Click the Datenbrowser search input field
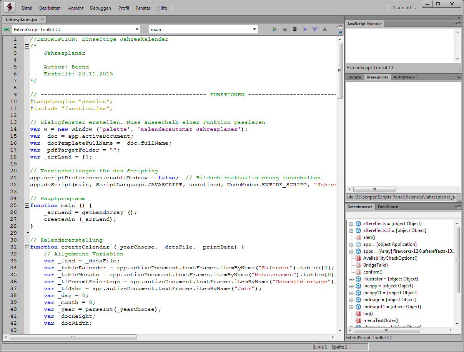The width and height of the screenshot is (464, 352). click(403, 215)
